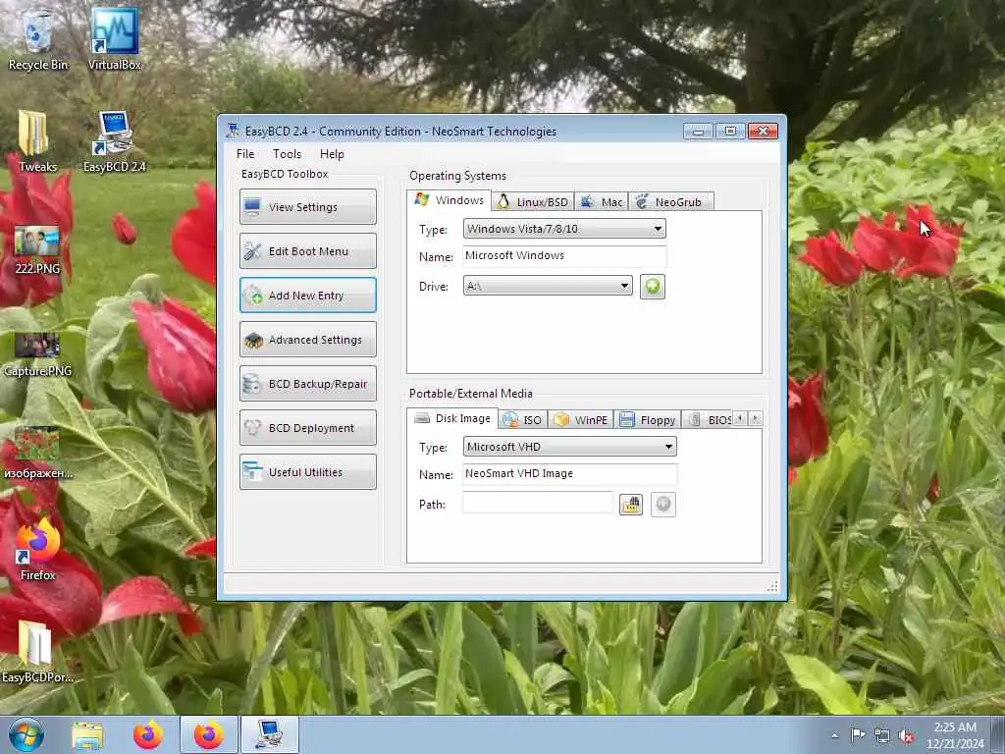Open Advanced Settings section
The width and height of the screenshot is (1005, 754).
coord(307,340)
